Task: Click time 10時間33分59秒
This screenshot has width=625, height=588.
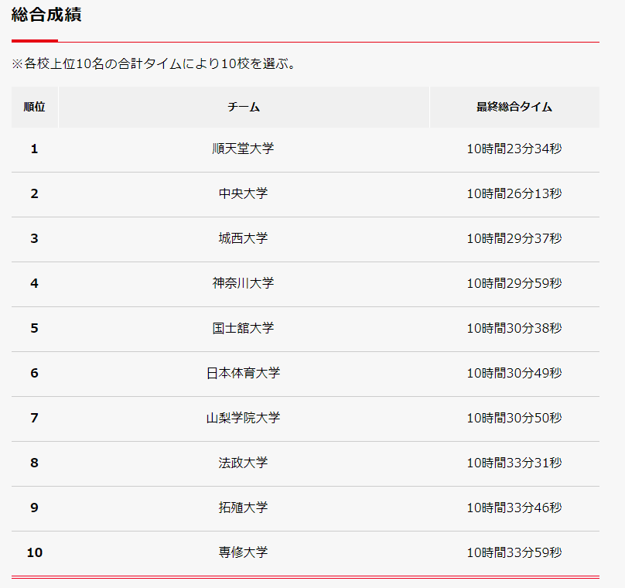Action: [x=514, y=552]
